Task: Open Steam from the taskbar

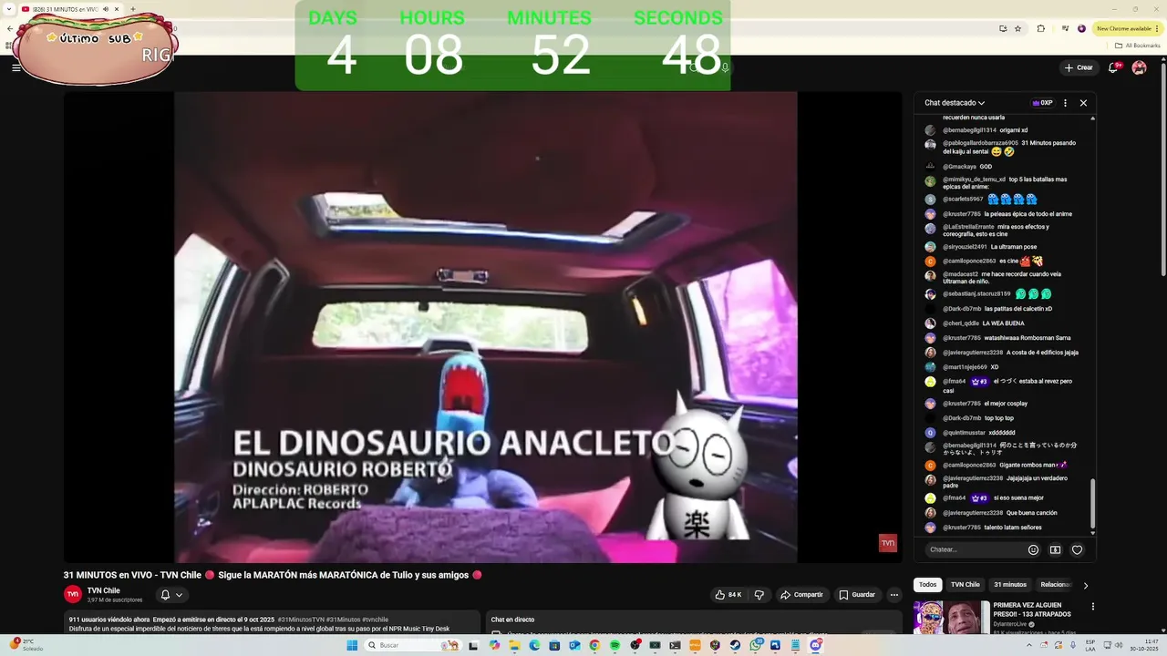Action: click(x=735, y=645)
